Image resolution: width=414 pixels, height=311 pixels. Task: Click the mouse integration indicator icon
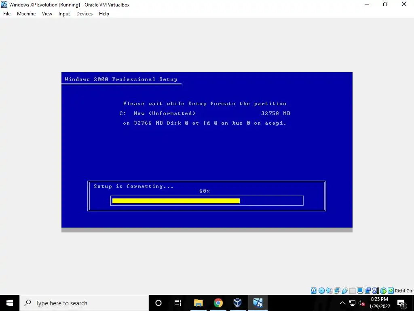(x=383, y=291)
